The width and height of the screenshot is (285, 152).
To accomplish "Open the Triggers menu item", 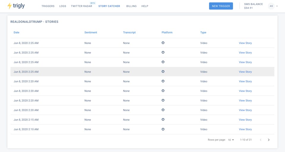I will [48, 6].
